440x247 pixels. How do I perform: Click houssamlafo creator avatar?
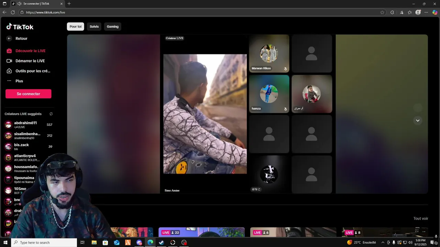pyautogui.click(x=8, y=168)
